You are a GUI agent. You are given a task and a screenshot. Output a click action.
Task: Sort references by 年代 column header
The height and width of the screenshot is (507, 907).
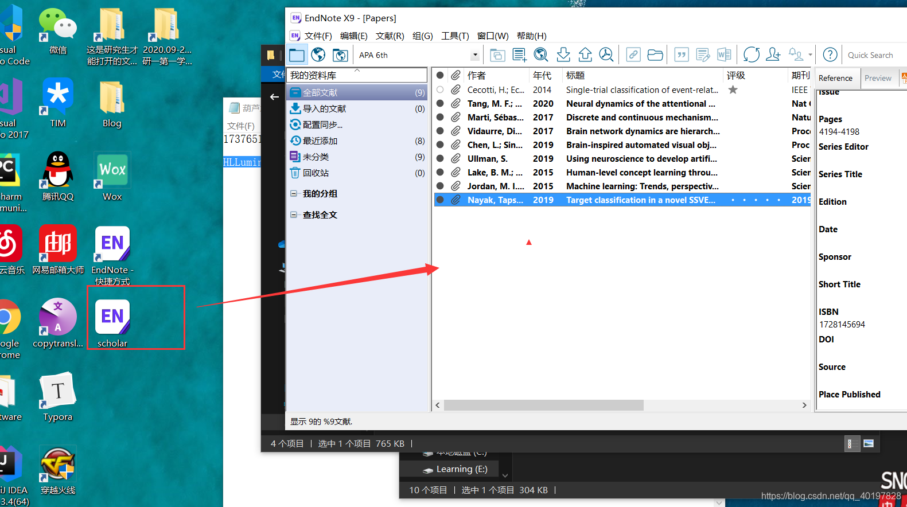[545, 75]
